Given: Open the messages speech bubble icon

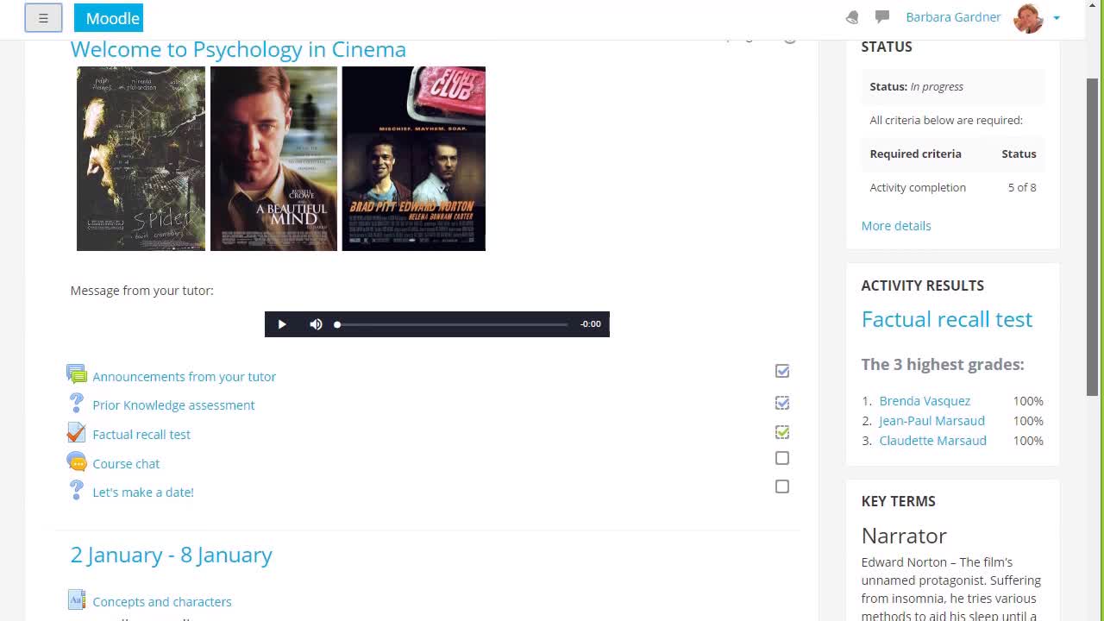Looking at the screenshot, I should [x=882, y=16].
